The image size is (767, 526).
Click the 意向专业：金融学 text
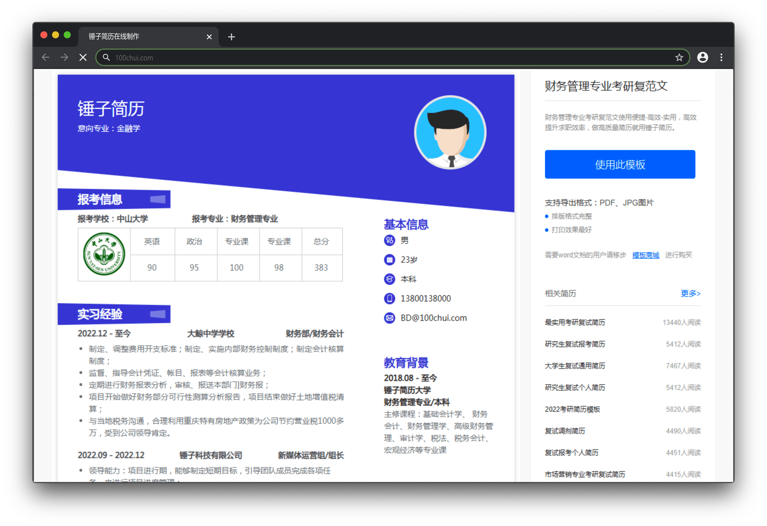tap(109, 128)
